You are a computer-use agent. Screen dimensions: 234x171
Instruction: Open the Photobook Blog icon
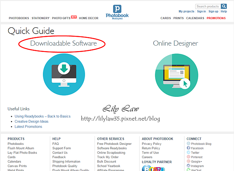[188, 144]
